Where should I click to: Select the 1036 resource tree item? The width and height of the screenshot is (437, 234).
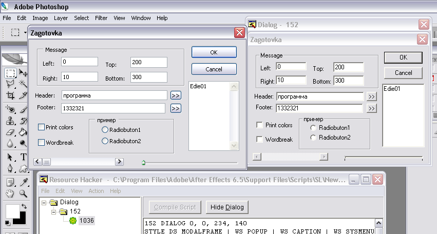pyautogui.click(x=86, y=220)
